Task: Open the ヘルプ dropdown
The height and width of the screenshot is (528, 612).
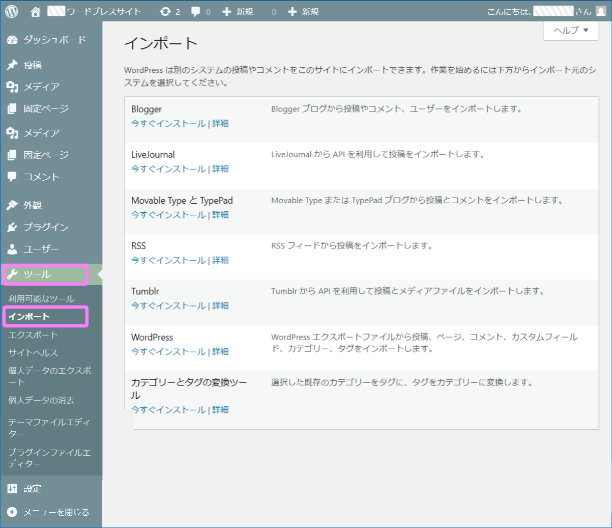Action: pyautogui.click(x=570, y=31)
